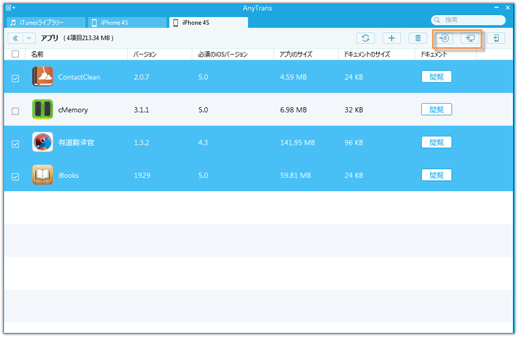The height and width of the screenshot is (337, 518).
Task: Sort by the 名前 column header
Action: pyautogui.click(x=76, y=55)
